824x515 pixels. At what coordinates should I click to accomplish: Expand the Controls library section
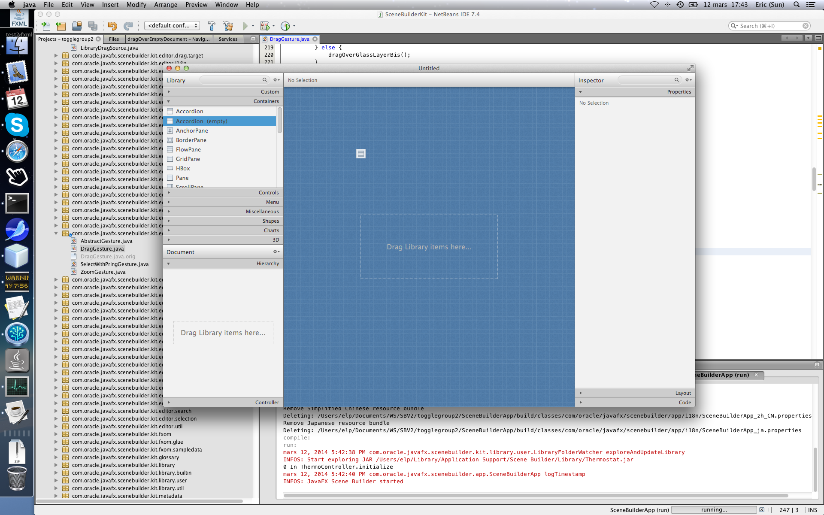[x=223, y=193]
